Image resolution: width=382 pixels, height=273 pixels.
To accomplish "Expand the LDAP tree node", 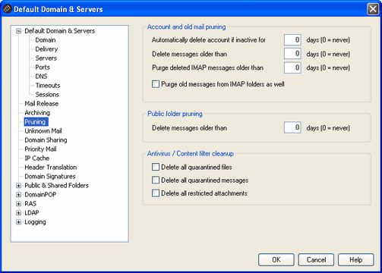I will (18, 213).
